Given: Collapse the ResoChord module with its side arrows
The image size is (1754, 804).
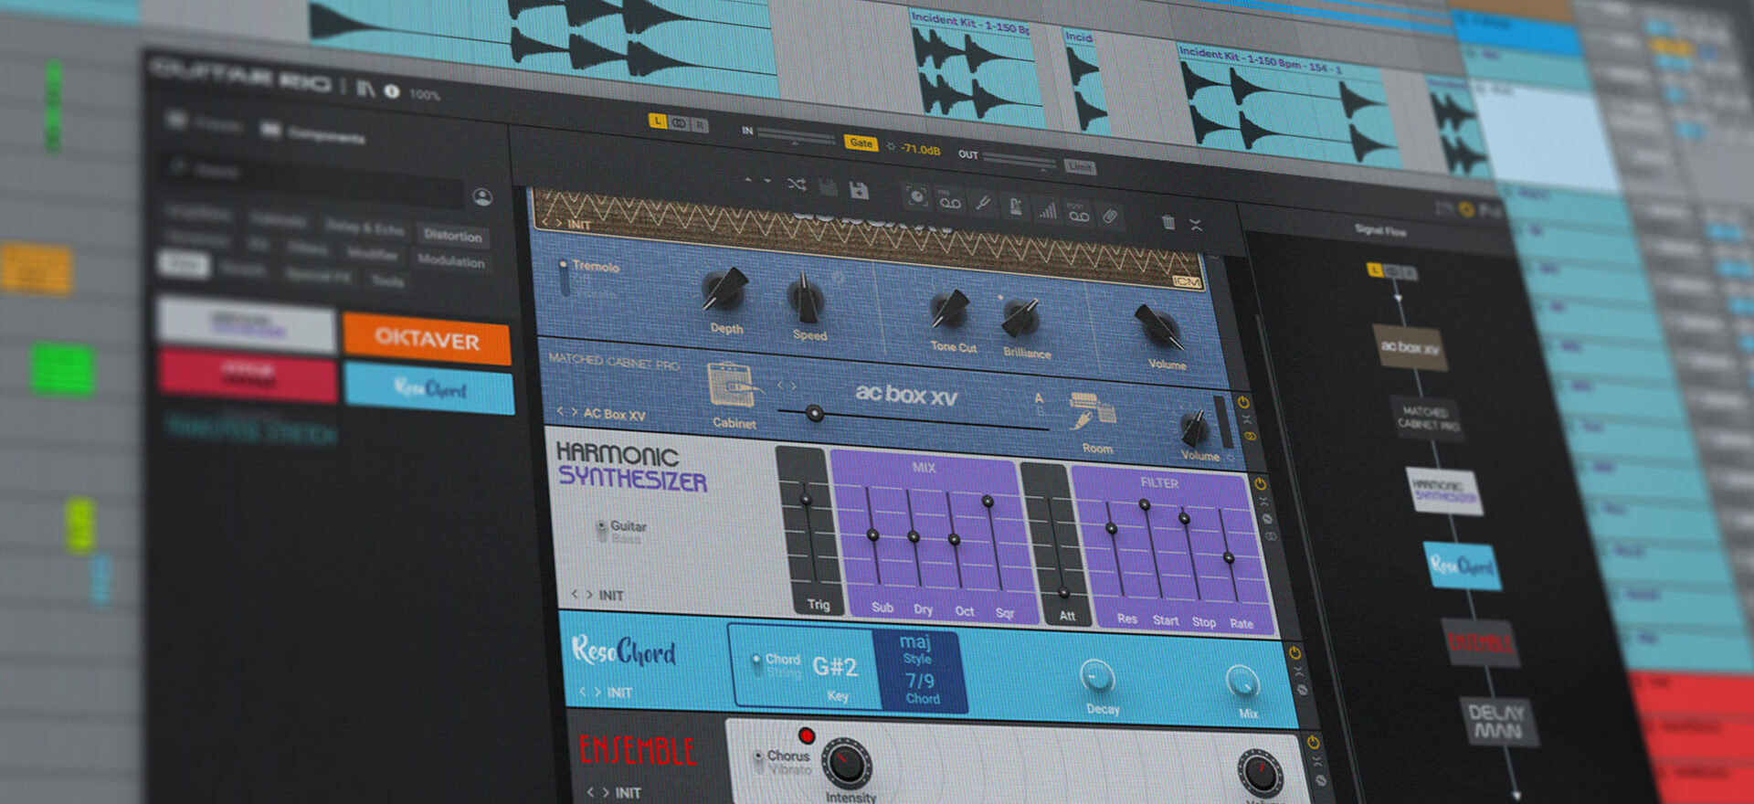Looking at the screenshot, I should [1297, 672].
